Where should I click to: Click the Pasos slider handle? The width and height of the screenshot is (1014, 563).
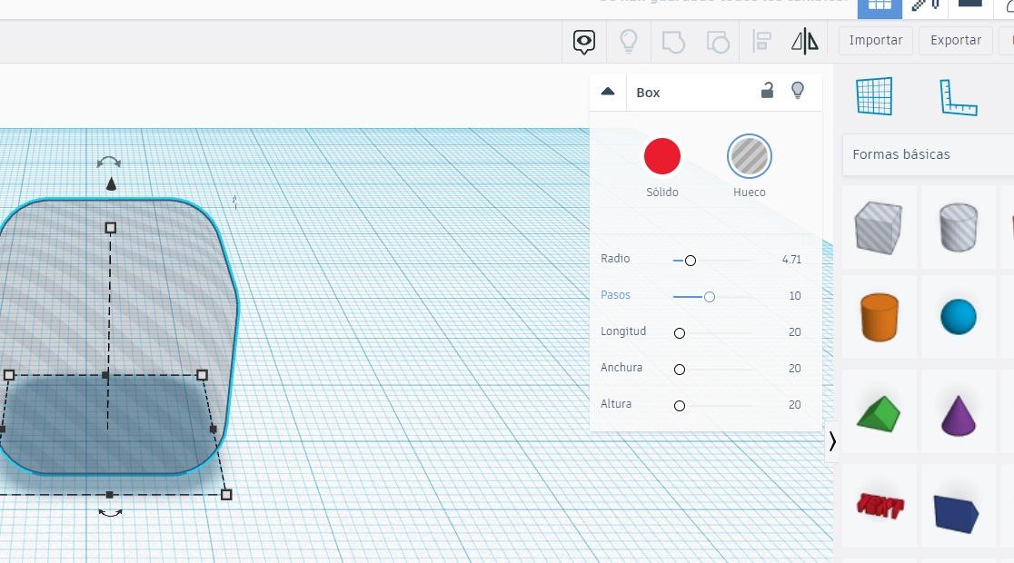click(x=710, y=297)
